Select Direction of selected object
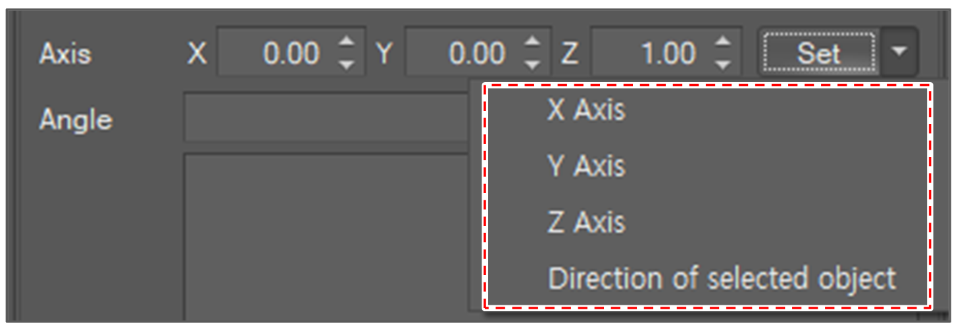This screenshot has width=971, height=329. coord(722,278)
